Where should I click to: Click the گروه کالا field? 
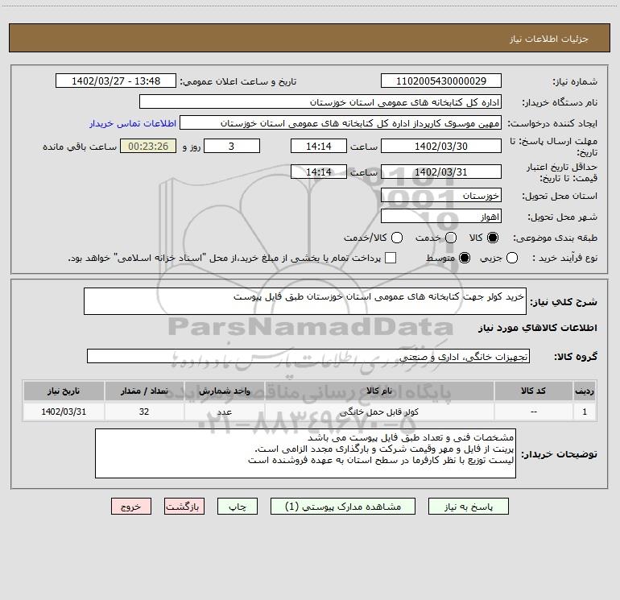click(308, 356)
